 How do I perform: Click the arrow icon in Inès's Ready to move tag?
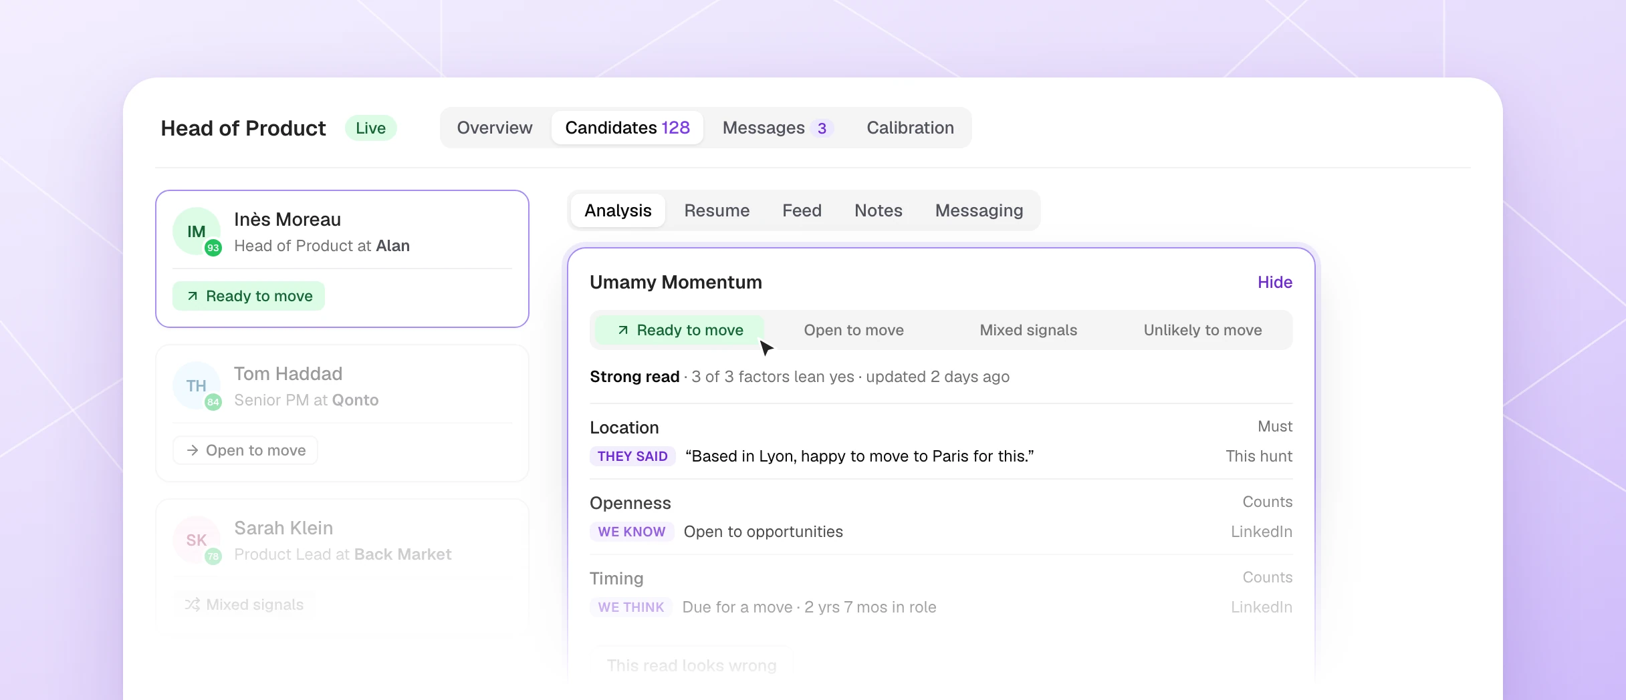click(x=193, y=296)
